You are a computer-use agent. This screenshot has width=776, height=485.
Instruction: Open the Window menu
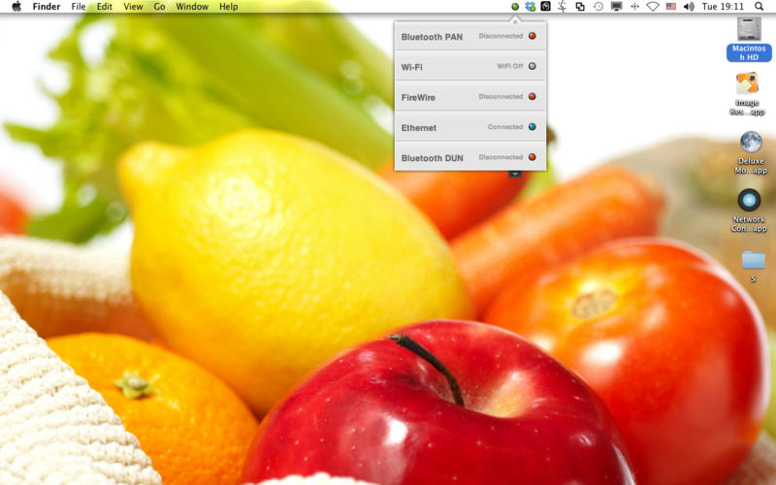(x=192, y=7)
